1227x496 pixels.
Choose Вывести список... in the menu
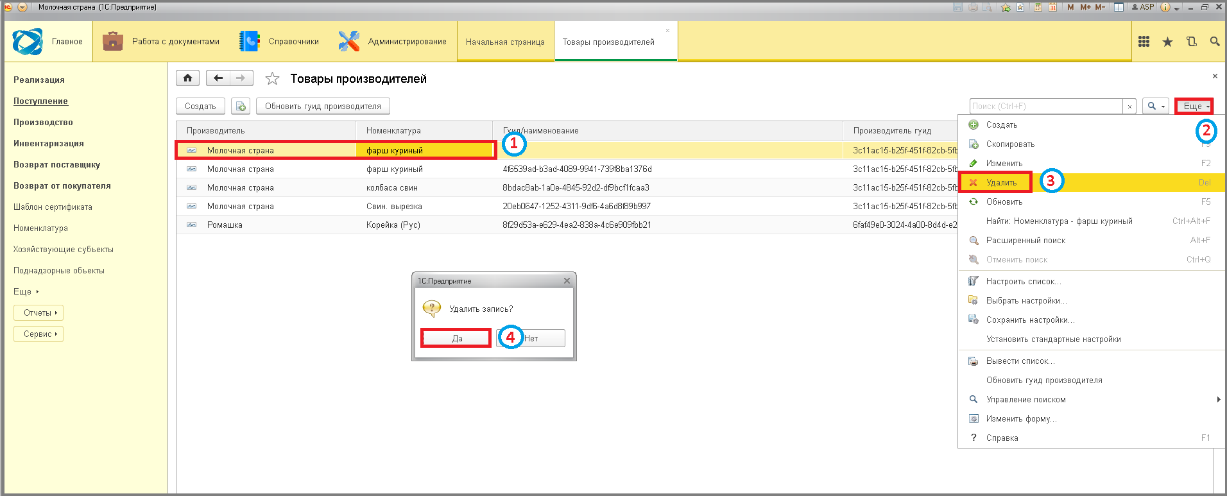tap(1091, 361)
